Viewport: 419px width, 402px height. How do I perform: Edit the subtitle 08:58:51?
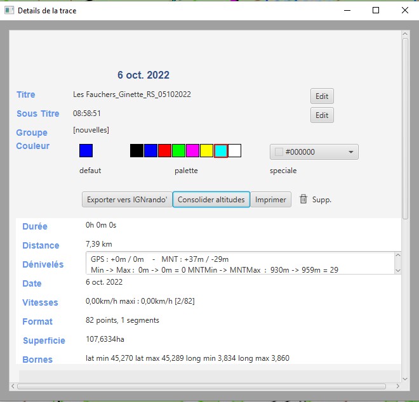click(322, 115)
